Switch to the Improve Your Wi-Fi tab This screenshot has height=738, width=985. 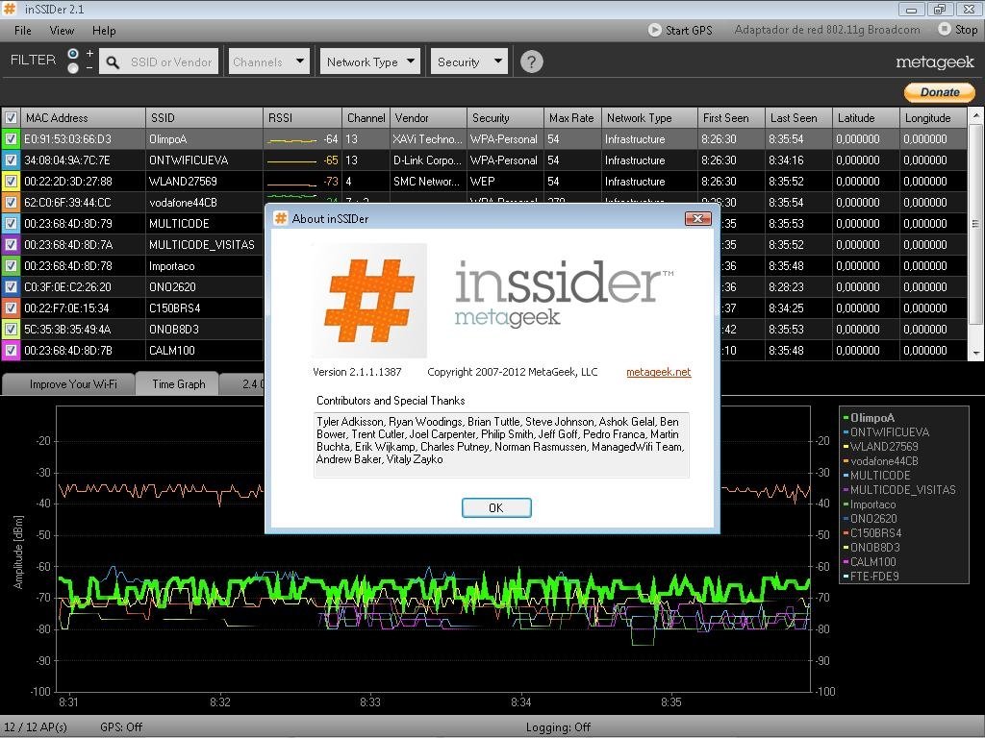68,384
